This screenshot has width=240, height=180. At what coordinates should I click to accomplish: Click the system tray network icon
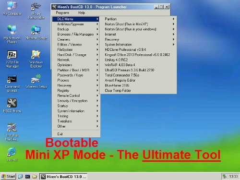point(225,177)
